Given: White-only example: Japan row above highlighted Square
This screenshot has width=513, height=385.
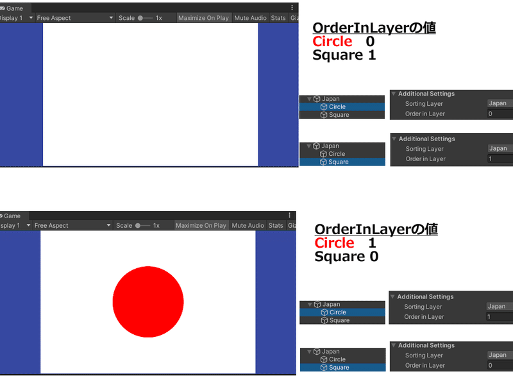Looking at the screenshot, I should pyautogui.click(x=342, y=146).
